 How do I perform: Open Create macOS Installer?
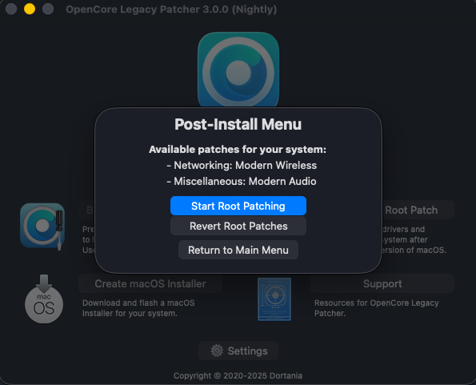point(150,283)
